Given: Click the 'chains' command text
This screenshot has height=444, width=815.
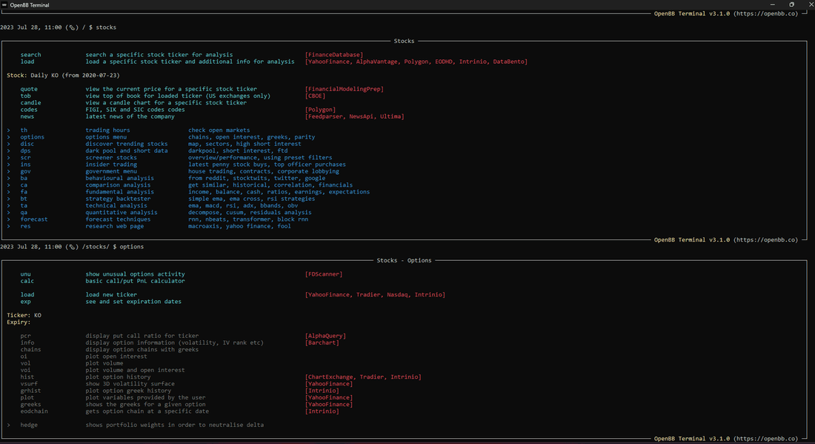Looking at the screenshot, I should point(30,349).
